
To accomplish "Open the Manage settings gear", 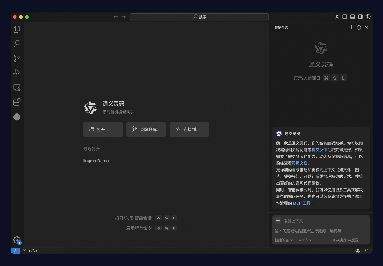I will pyautogui.click(x=17, y=240).
